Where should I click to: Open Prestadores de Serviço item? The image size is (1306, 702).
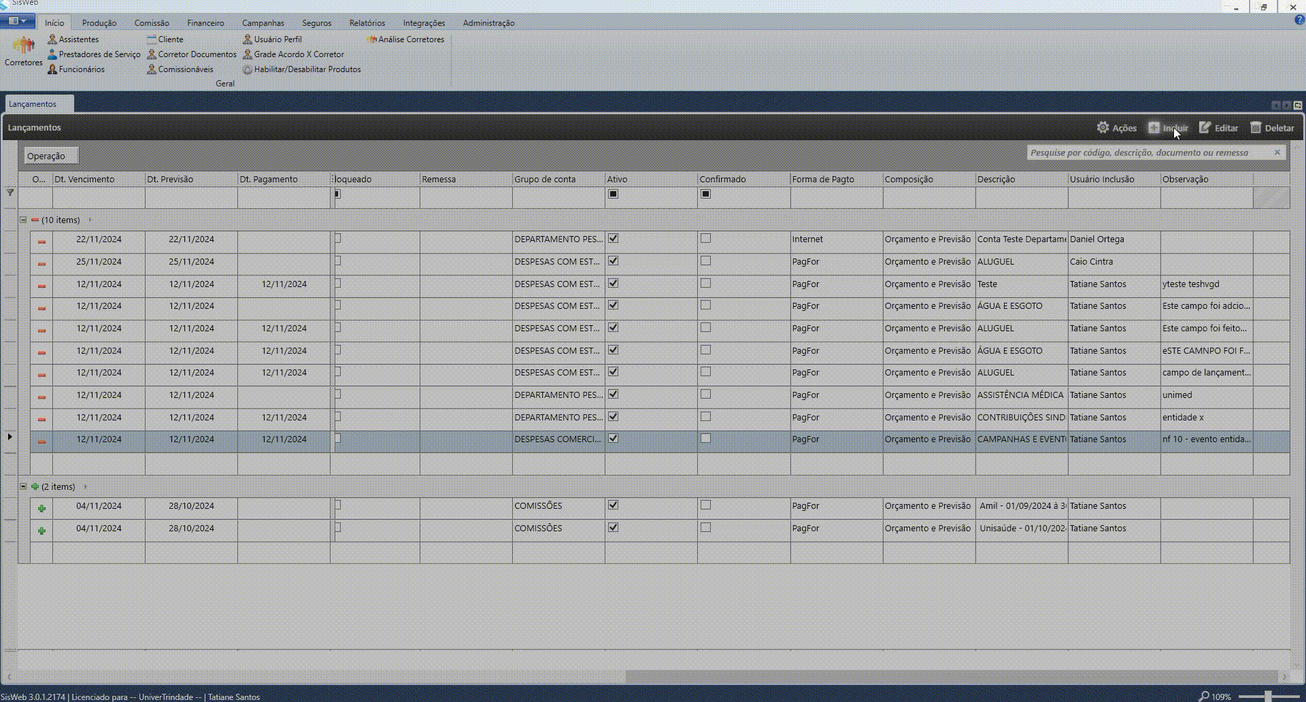click(x=94, y=54)
